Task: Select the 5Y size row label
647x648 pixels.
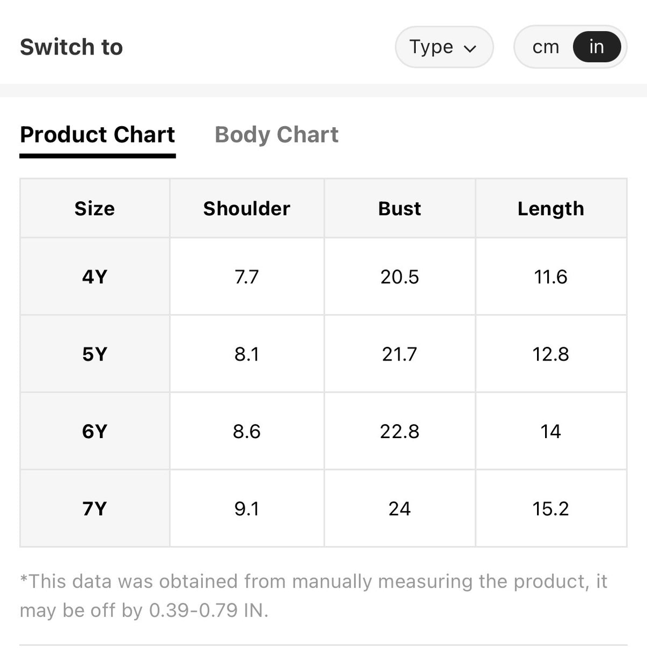Action: [95, 354]
